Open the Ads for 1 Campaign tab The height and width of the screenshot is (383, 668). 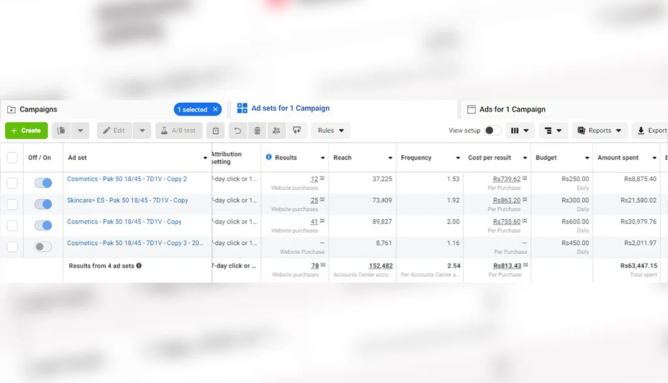click(x=512, y=109)
